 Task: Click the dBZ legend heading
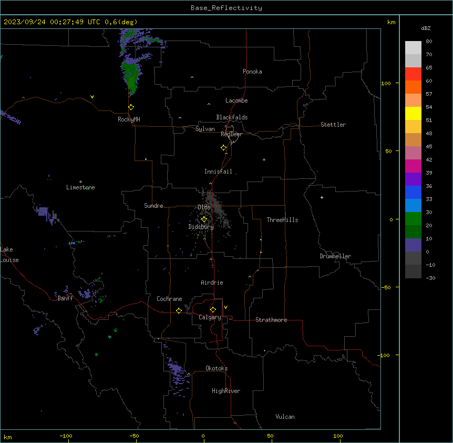pyautogui.click(x=426, y=28)
